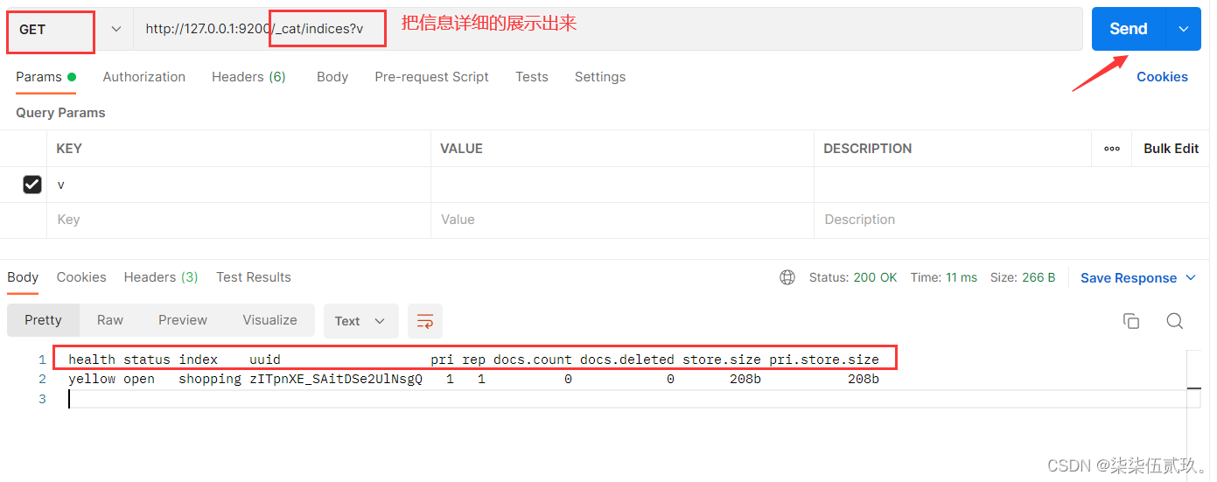Screen dimensions: 1217x482
Task: Click the Status: 200 OK label
Action: 853,277
